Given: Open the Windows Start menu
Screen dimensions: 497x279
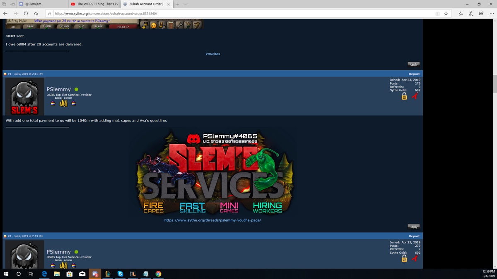Looking at the screenshot, I should click(x=6, y=274).
